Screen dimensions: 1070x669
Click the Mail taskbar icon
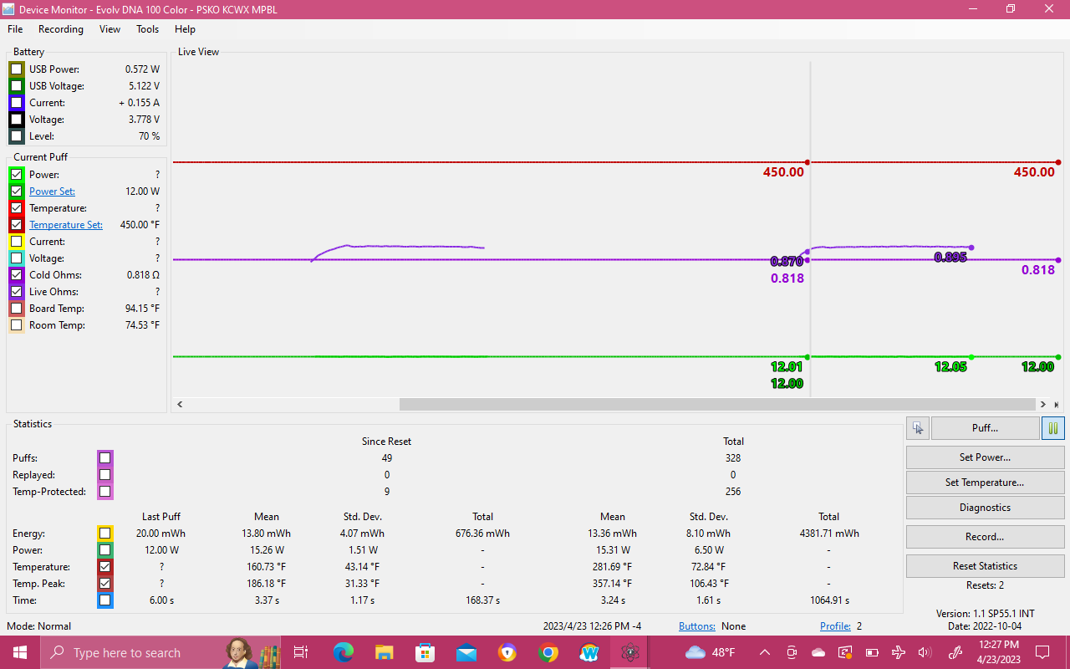(466, 652)
